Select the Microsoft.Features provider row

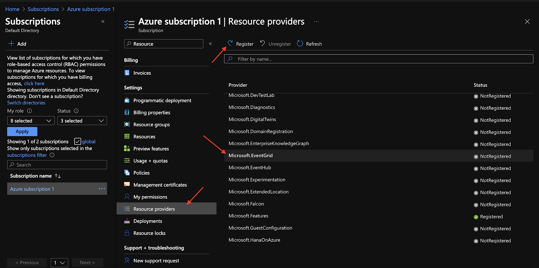379,216
